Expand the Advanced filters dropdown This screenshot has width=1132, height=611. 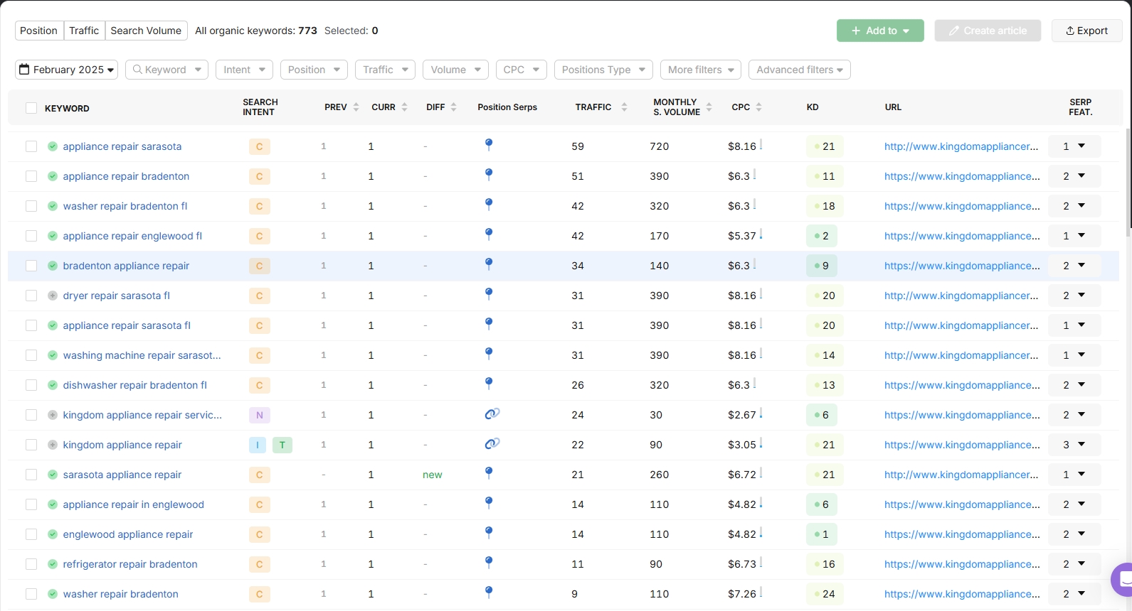[799, 70]
